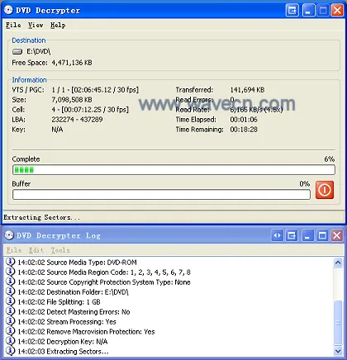
Task: Click the E:\DVD\ destination path text
Action: point(39,51)
